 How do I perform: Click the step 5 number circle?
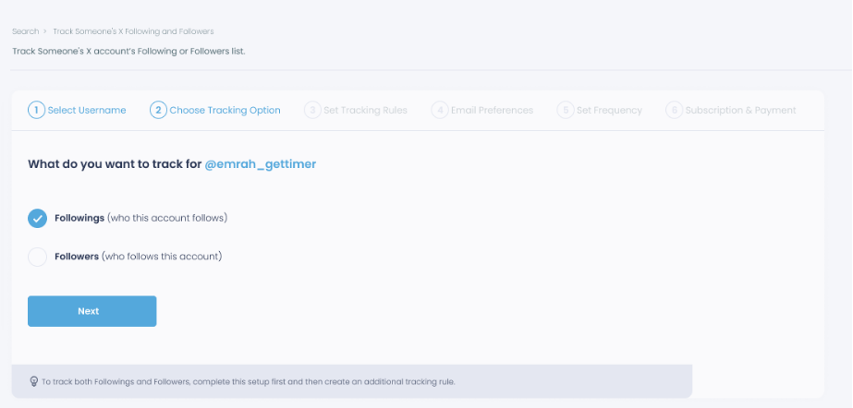click(565, 110)
